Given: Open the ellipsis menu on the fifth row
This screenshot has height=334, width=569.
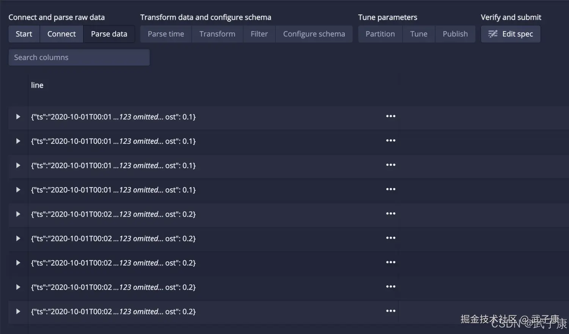Looking at the screenshot, I should pyautogui.click(x=391, y=213).
